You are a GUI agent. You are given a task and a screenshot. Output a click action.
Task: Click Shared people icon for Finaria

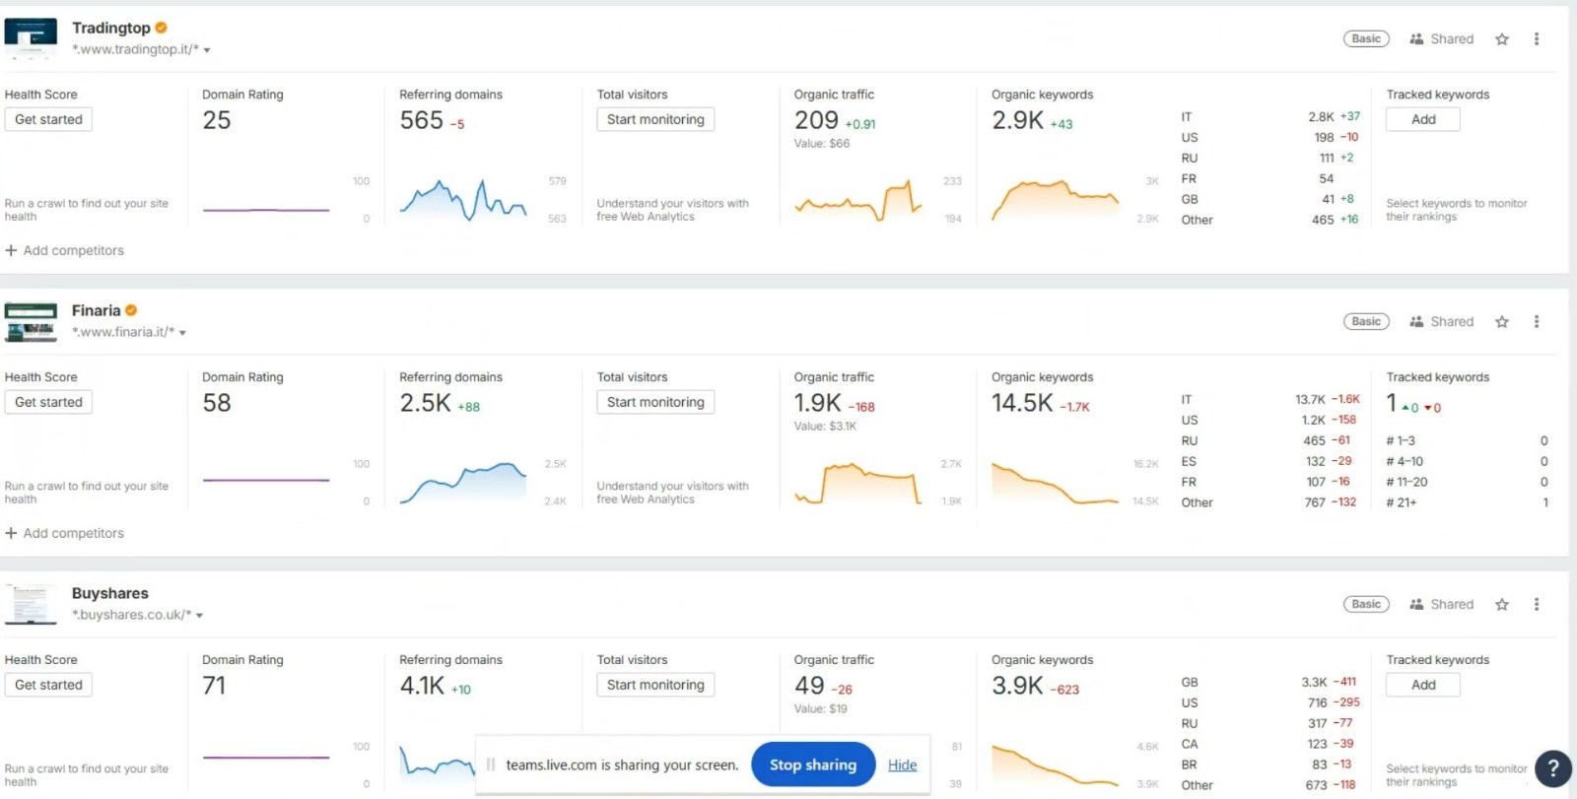click(x=1416, y=322)
